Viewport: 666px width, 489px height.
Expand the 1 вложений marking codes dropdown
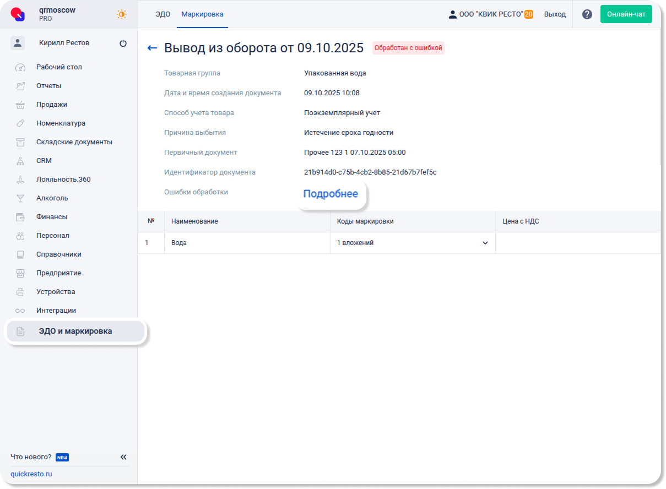click(485, 243)
